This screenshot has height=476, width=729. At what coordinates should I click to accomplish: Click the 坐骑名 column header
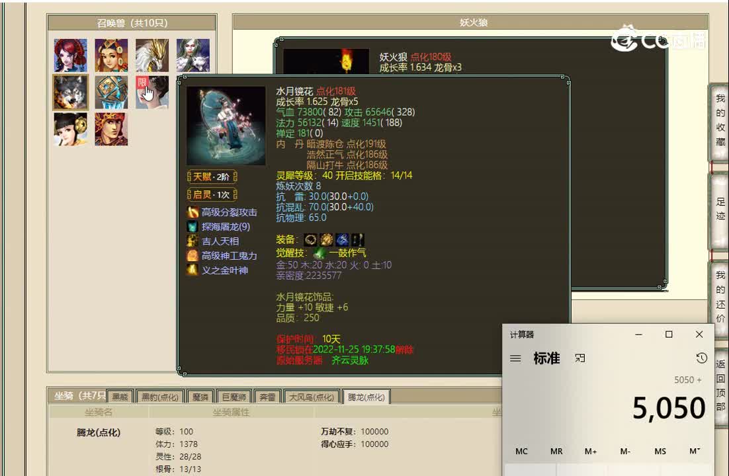[99, 412]
